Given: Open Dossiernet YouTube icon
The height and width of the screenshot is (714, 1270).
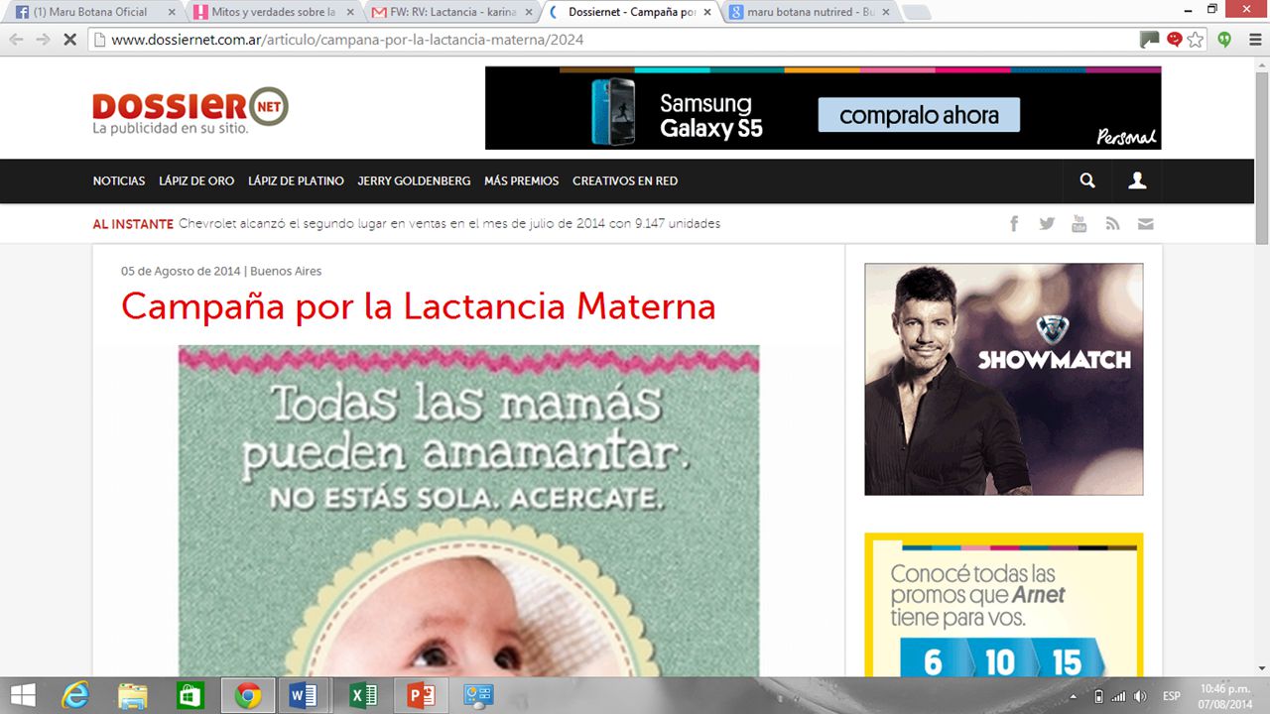Looking at the screenshot, I should pos(1079,224).
